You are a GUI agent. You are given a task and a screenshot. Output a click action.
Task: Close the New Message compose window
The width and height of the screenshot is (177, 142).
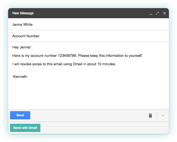[164, 13]
